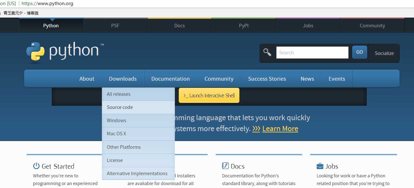Click the Jobs section heading
Screen dimensions: 414x188
pos(332,166)
